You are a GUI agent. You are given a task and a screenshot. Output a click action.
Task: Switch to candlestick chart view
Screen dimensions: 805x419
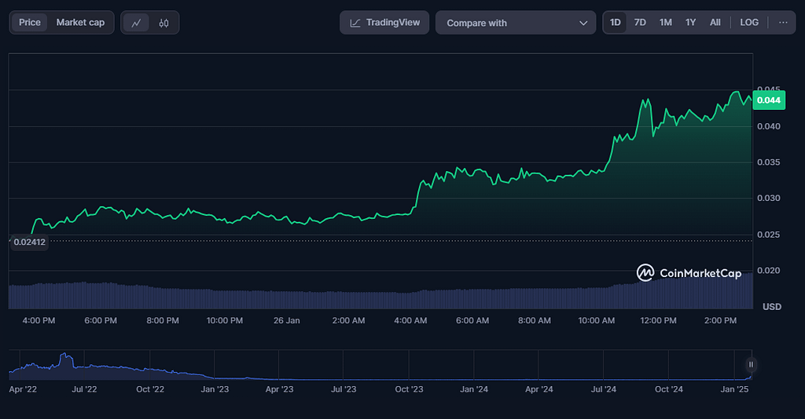[164, 23]
